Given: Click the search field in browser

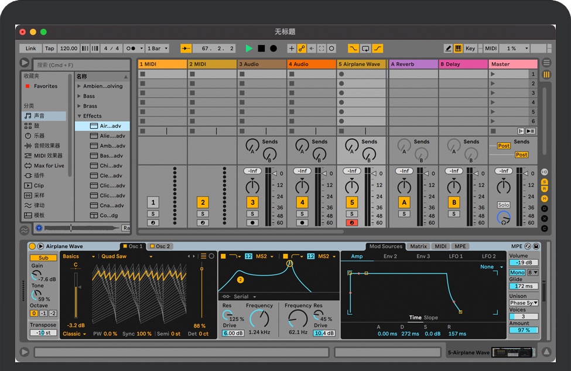Looking at the screenshot, I should 81,65.
